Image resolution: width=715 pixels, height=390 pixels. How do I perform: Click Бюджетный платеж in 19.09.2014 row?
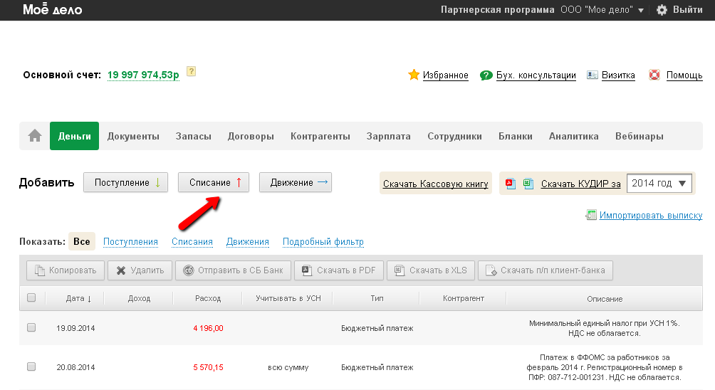coord(377,328)
